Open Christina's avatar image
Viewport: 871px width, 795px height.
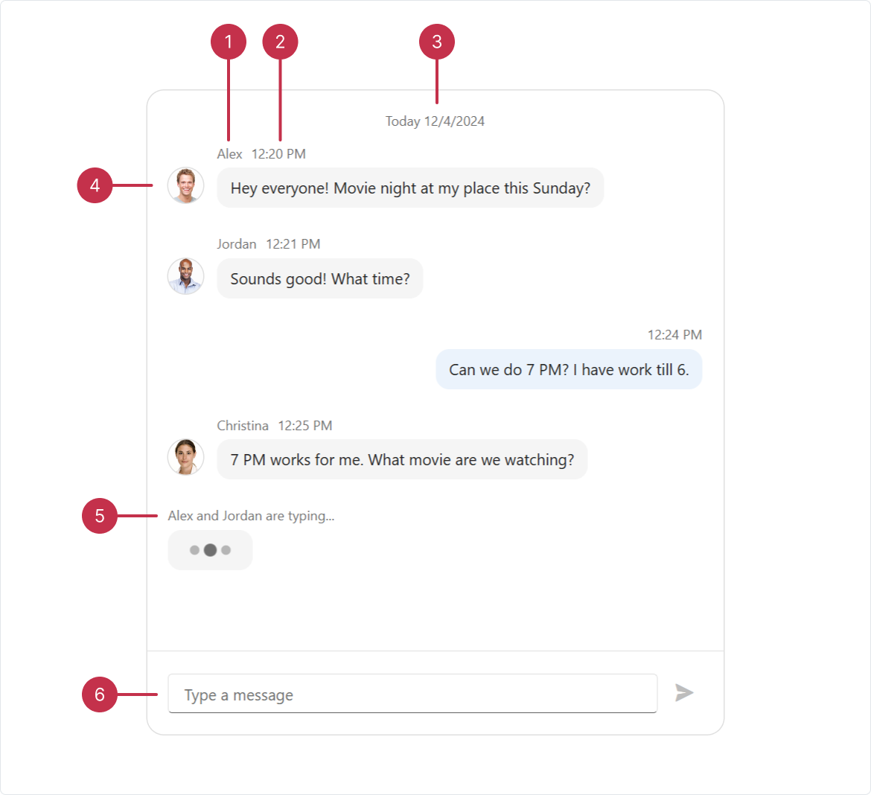pyautogui.click(x=185, y=456)
